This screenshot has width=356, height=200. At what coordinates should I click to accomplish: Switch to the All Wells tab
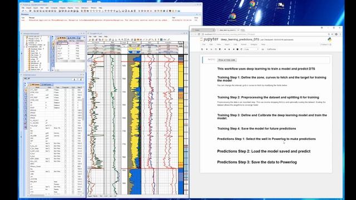[x=61, y=38]
